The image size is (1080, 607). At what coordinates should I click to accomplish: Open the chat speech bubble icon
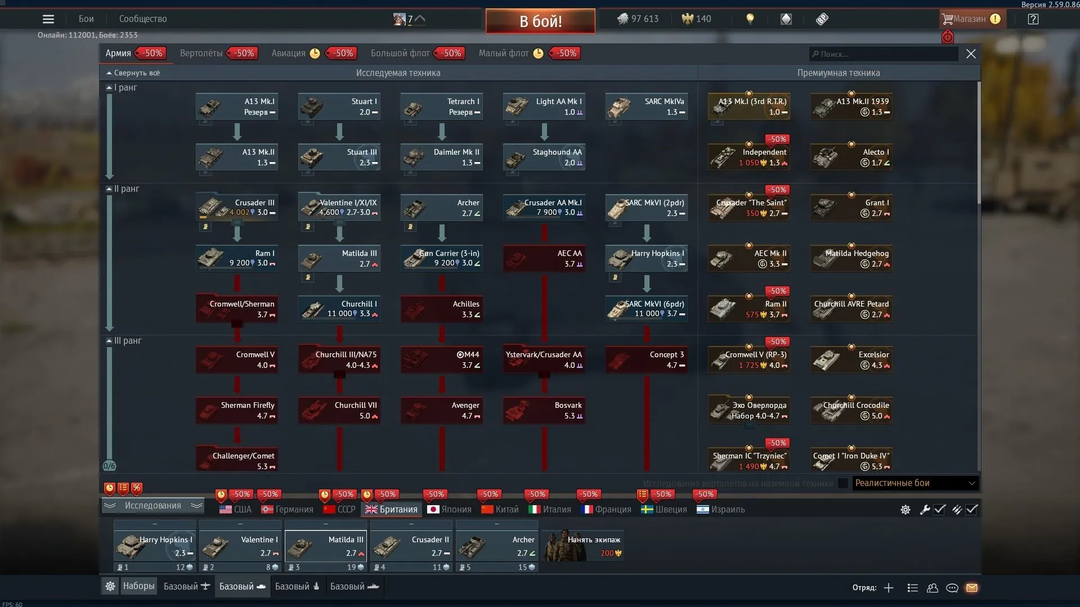click(x=952, y=588)
